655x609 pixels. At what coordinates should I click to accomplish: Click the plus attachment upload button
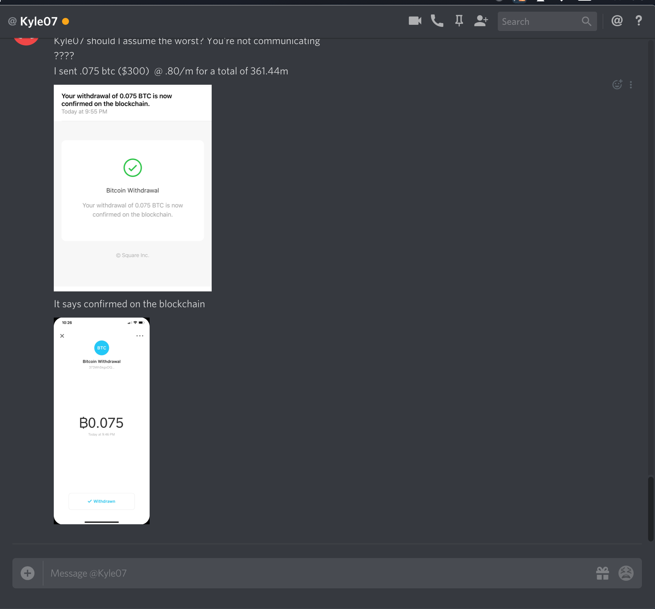[x=28, y=573]
